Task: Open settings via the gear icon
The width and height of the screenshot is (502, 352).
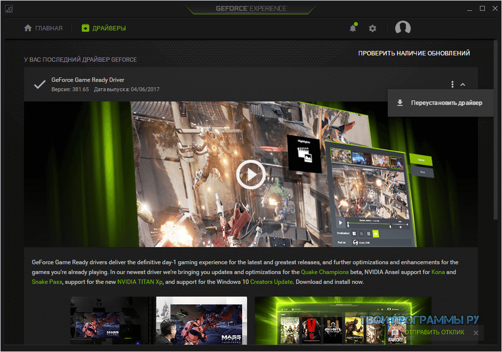Action: pos(373,28)
